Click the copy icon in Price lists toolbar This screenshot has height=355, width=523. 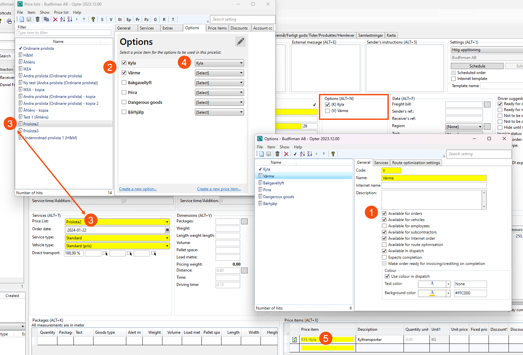46,19
